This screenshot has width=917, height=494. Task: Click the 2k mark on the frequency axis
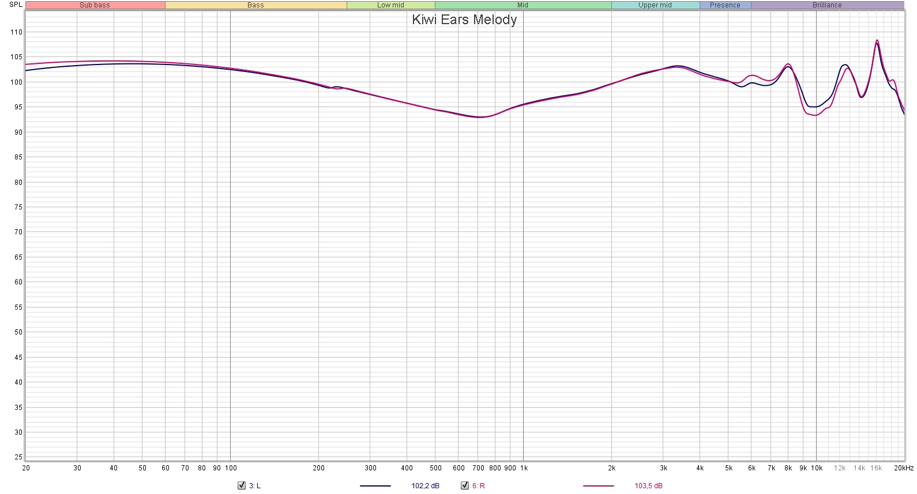(x=612, y=468)
